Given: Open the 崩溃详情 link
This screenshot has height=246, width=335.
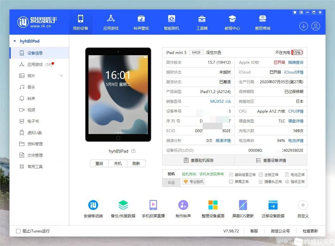Looking at the screenshot, I should 223,141.
